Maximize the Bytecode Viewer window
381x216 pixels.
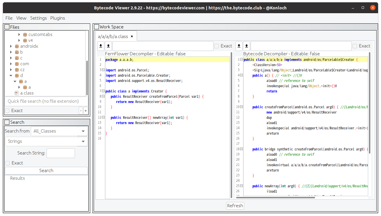click(x=363, y=8)
